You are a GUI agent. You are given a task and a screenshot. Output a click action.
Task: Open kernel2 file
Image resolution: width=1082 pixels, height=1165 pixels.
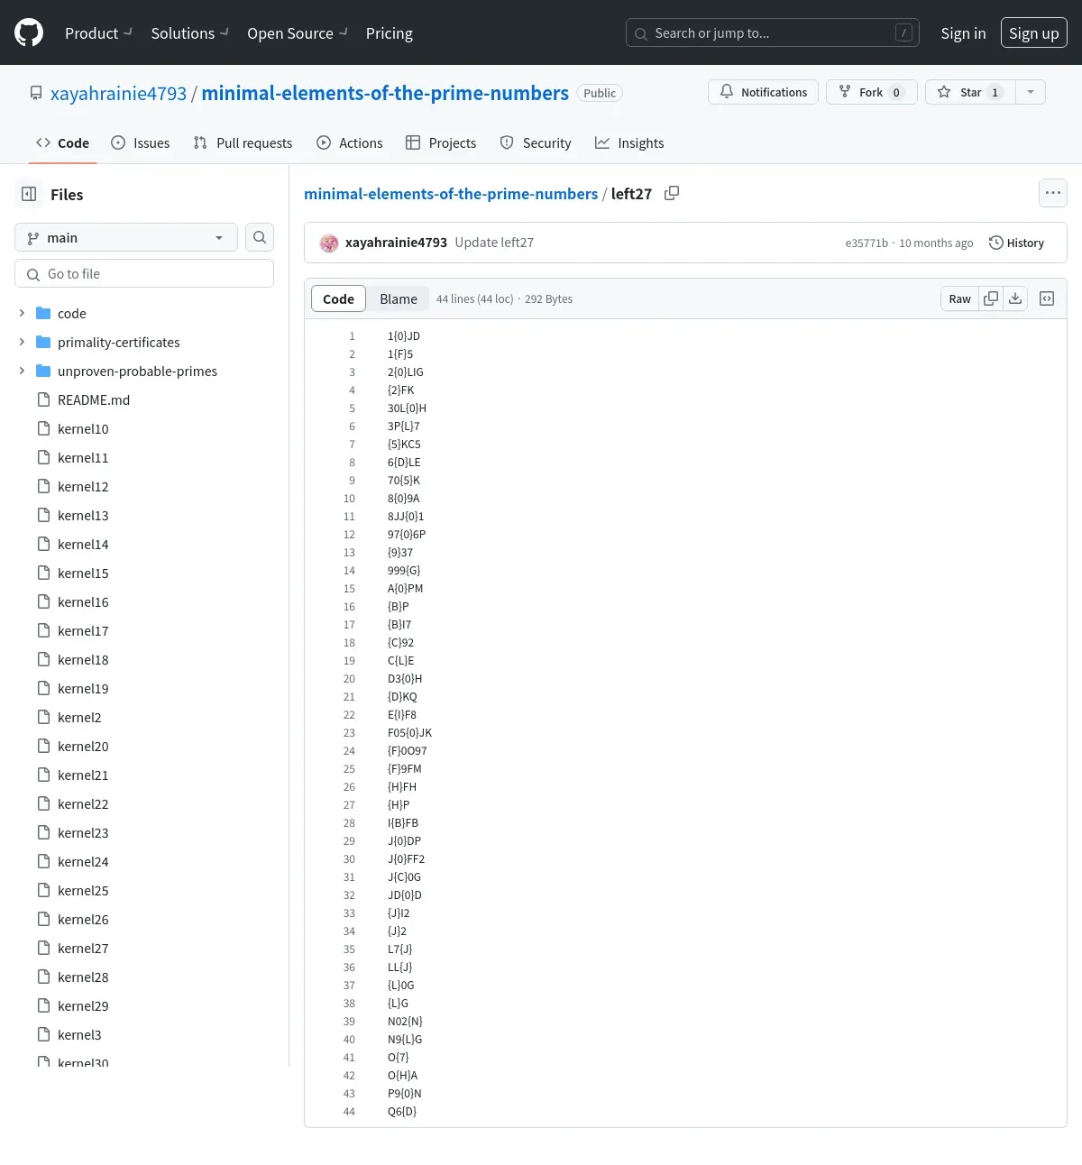79,717
